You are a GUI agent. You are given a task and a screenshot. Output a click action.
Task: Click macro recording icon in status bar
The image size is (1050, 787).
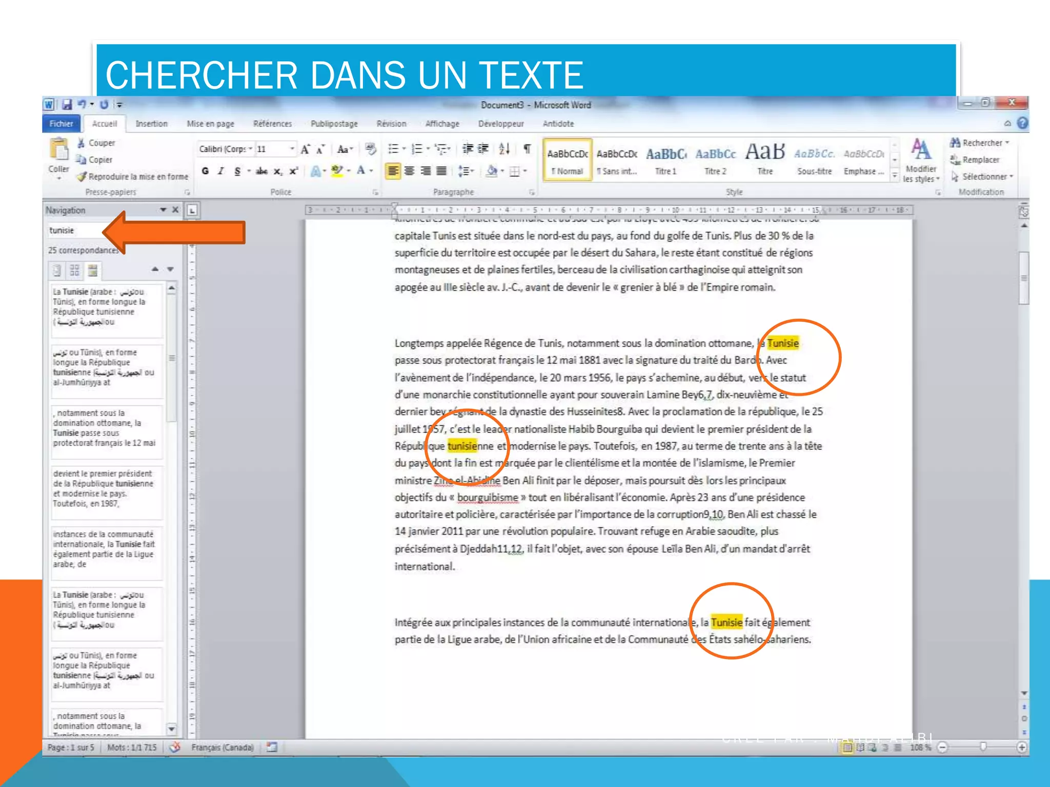(272, 747)
